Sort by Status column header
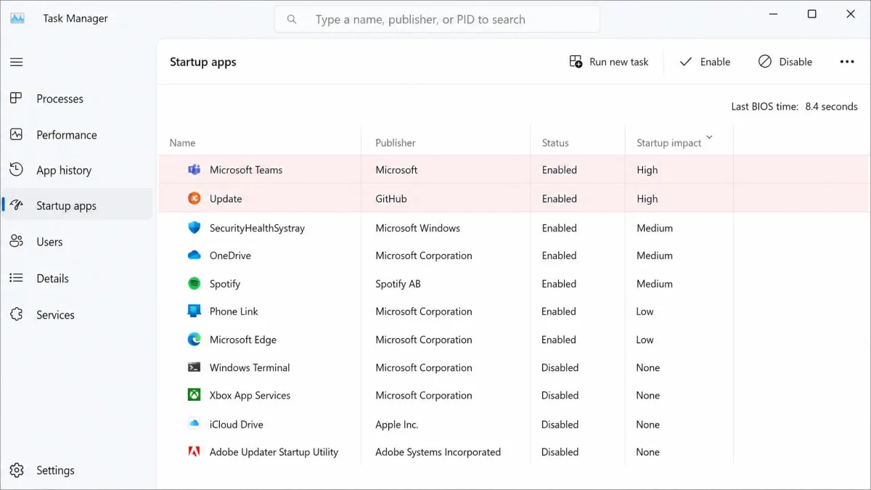Viewport: 871px width, 490px height. 555,143
